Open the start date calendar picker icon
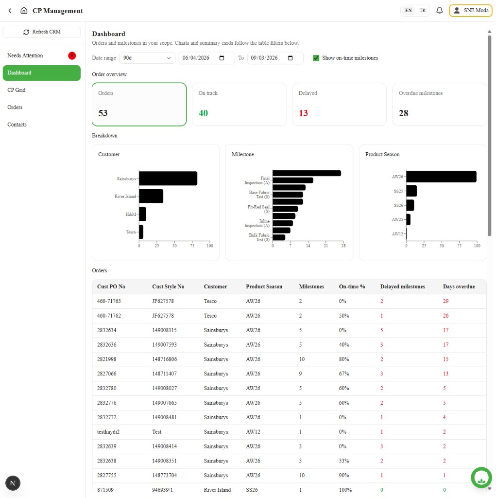The width and height of the screenshot is (496, 498). click(222, 58)
